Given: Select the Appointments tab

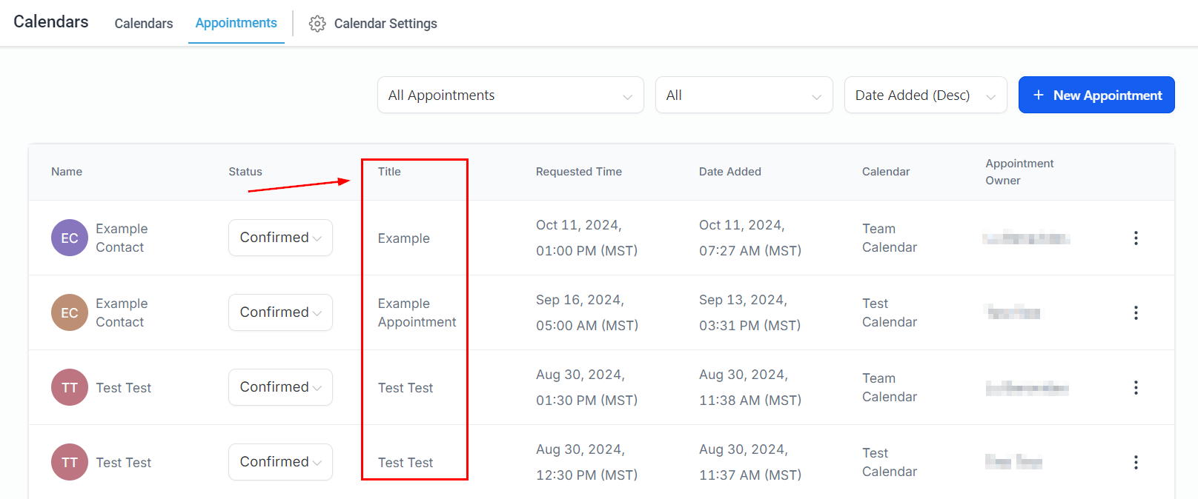Looking at the screenshot, I should tap(236, 23).
